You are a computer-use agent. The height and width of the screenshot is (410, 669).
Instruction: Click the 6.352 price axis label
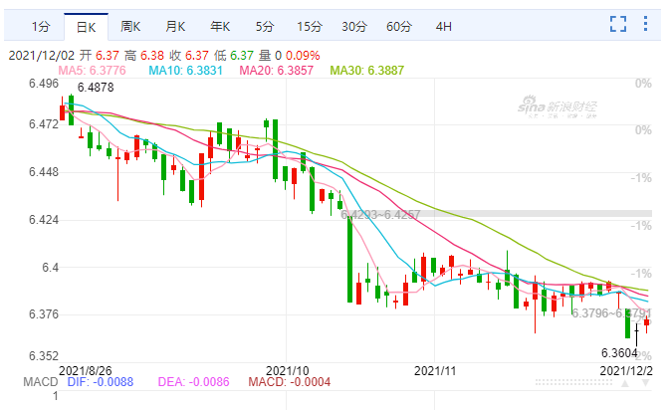[x=44, y=356]
